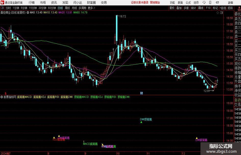Open the 公式 menu
Image resolution: width=241 pixels, height=155 pixels.
pyautogui.click(x=188, y=3)
